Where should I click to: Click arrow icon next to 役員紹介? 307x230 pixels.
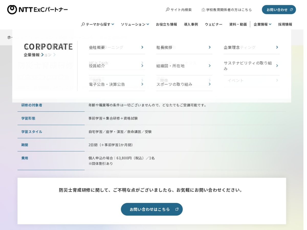(x=142, y=66)
